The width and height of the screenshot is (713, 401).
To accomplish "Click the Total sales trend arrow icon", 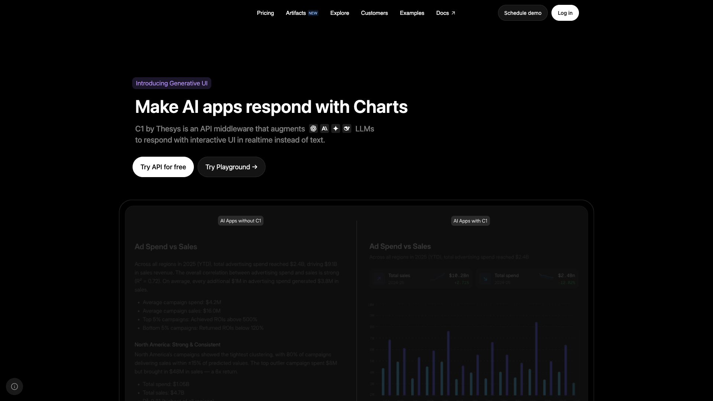I will pos(379,278).
